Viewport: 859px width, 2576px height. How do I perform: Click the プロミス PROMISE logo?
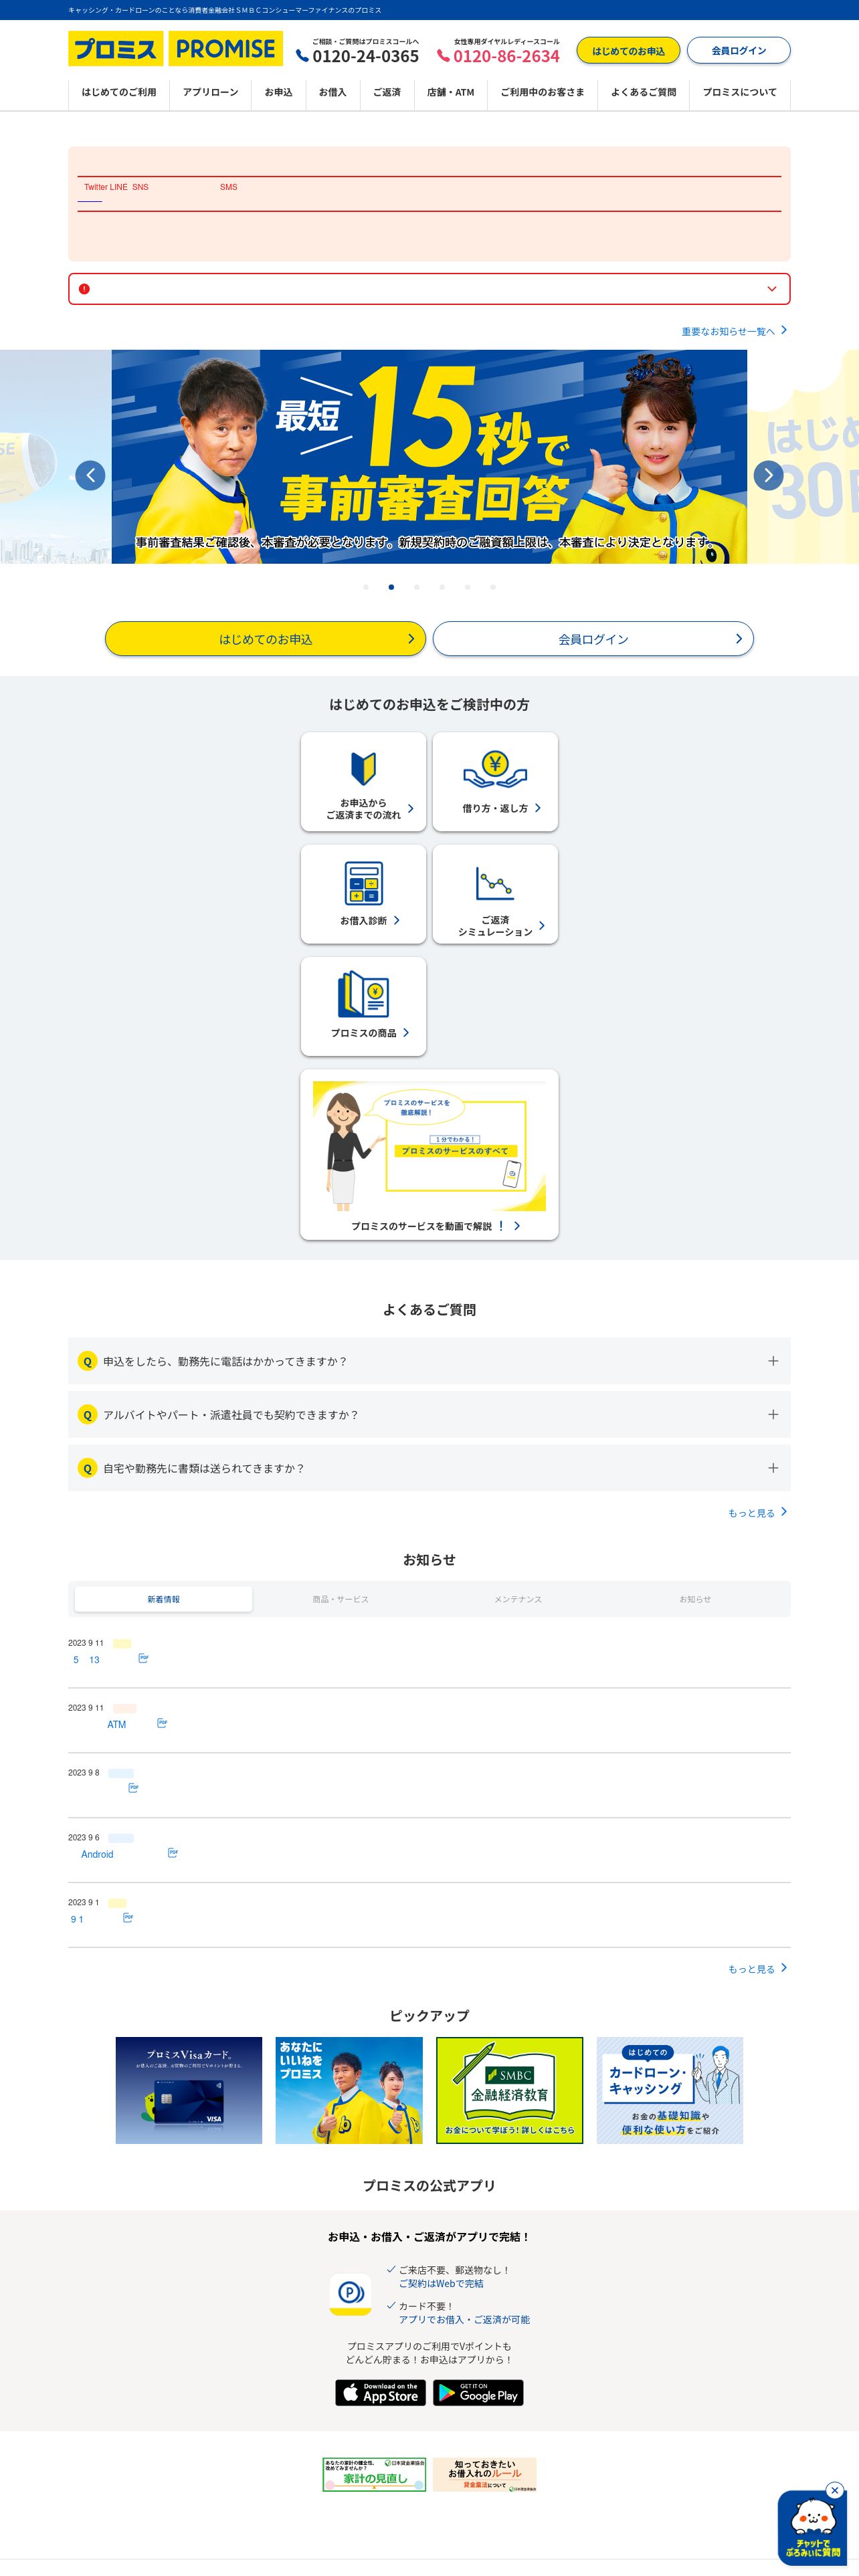click(175, 48)
